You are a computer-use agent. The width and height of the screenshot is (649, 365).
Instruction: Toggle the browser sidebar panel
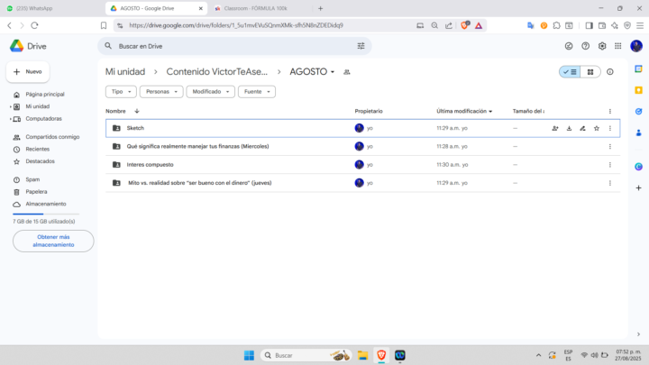point(589,25)
